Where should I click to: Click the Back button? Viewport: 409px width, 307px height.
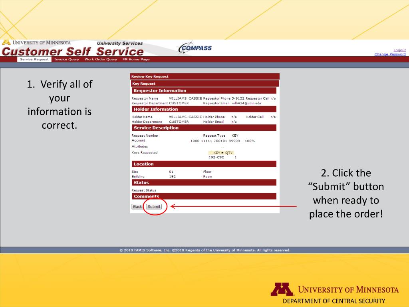[137, 207]
